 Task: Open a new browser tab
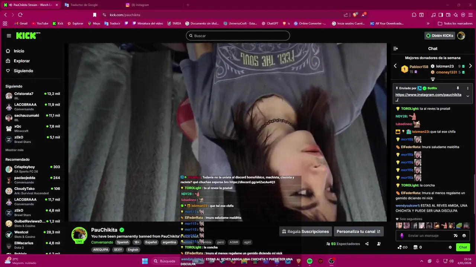point(188,5)
